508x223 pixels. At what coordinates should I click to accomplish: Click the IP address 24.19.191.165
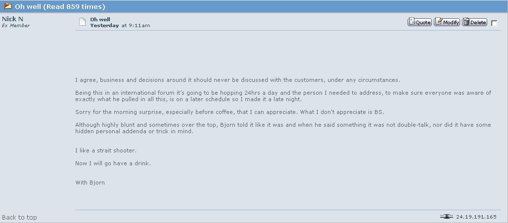[x=476, y=217]
